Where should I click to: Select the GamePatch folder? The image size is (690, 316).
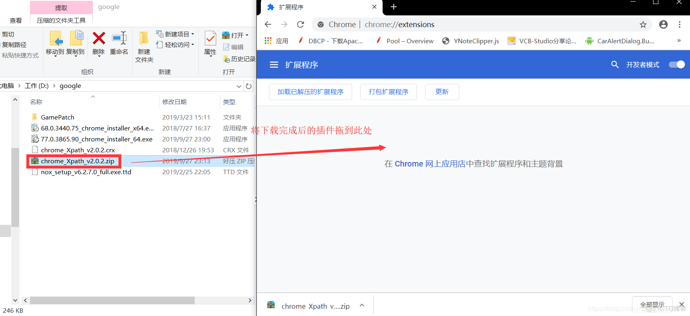(58, 117)
